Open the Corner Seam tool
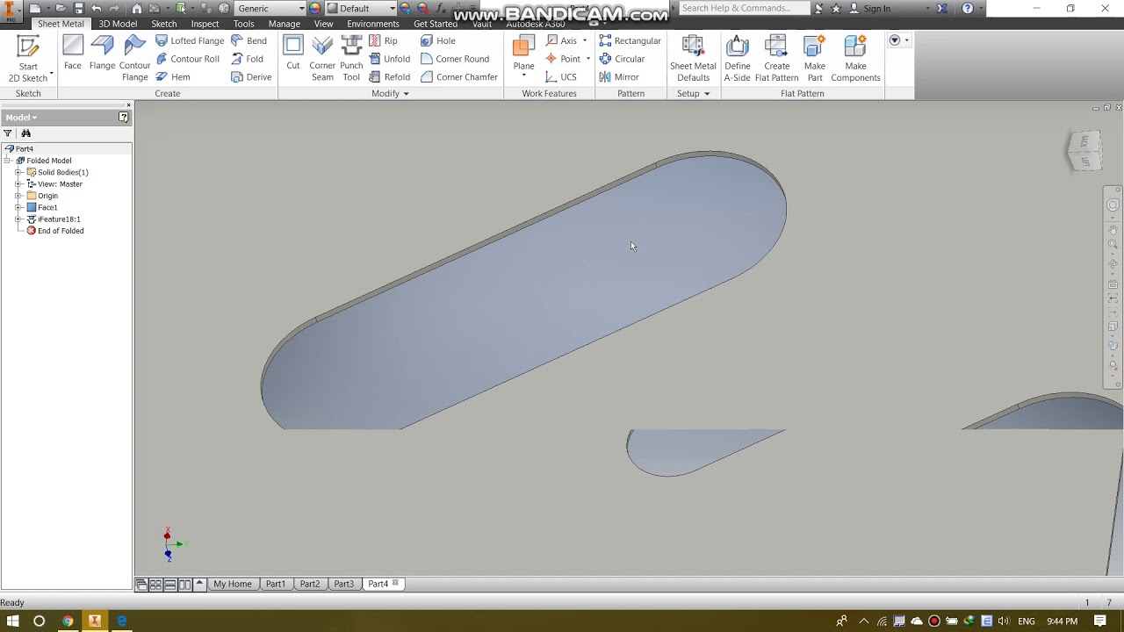1124x632 pixels. (x=322, y=59)
